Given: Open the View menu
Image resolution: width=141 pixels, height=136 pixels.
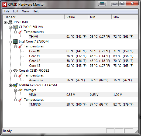Looking at the screenshot, I should click(x=25, y=11).
